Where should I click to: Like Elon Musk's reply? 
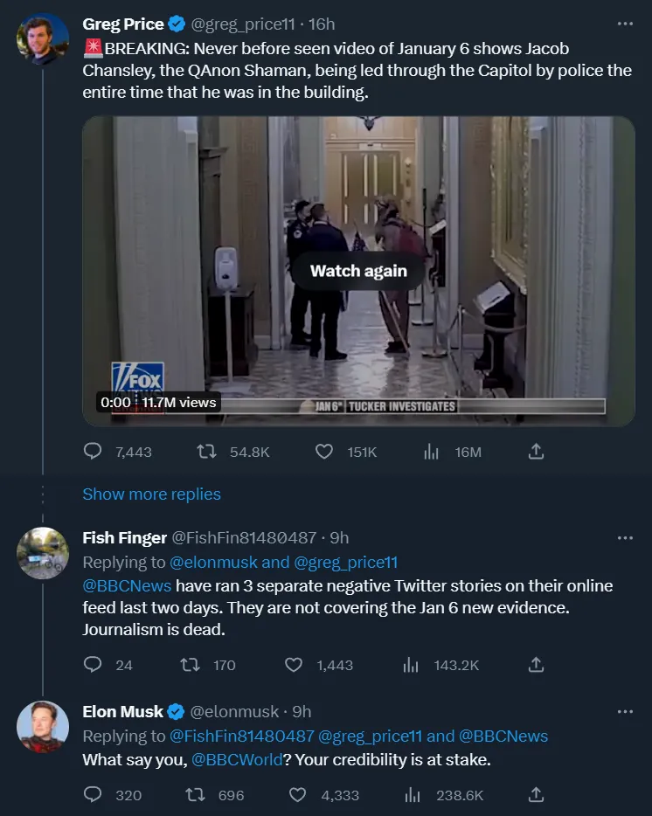point(298,795)
